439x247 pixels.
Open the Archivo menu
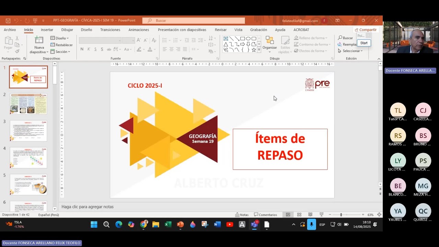coord(10,30)
